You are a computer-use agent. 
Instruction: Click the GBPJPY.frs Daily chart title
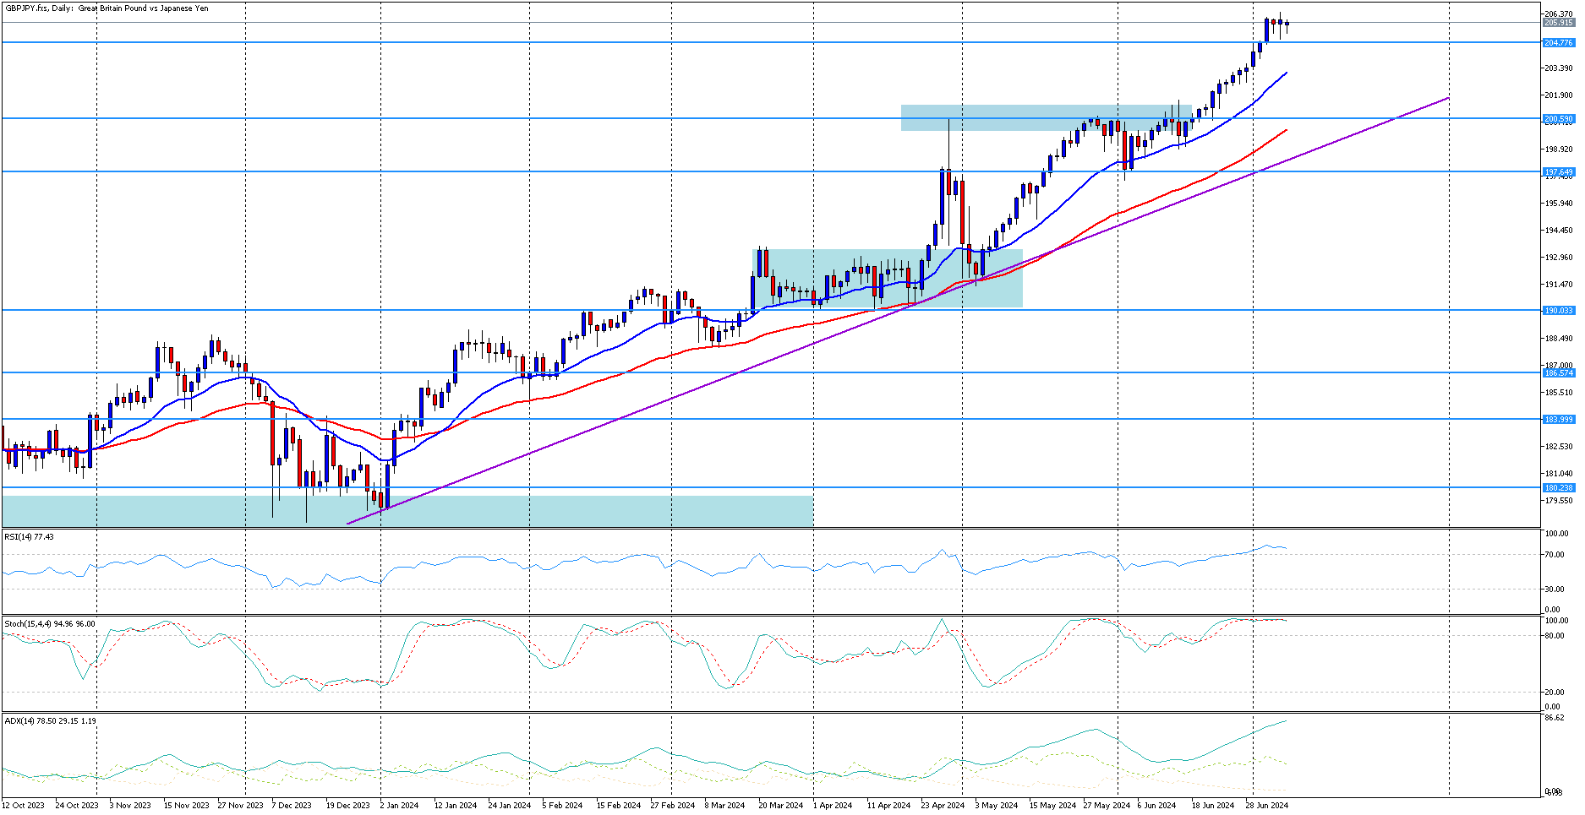107,8
